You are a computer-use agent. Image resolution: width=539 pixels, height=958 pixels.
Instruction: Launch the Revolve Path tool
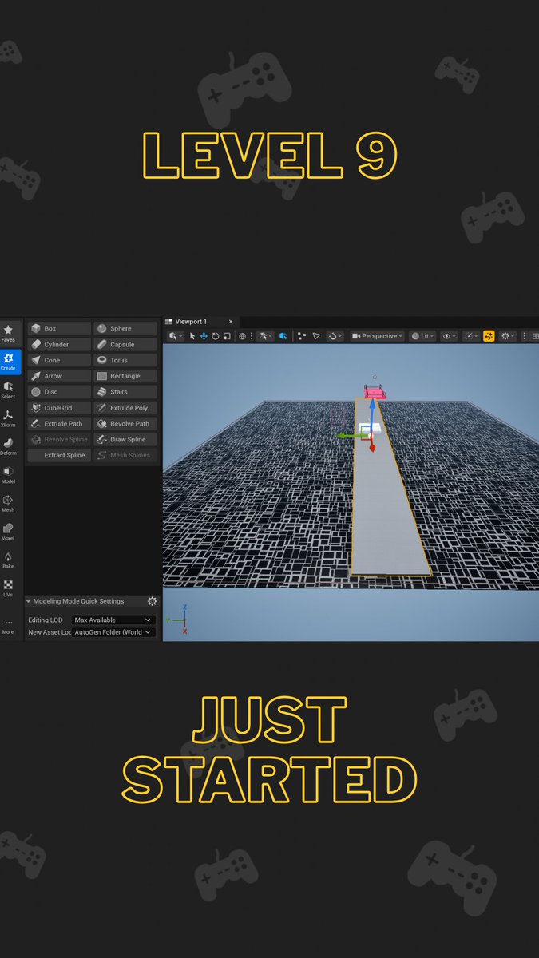point(125,424)
